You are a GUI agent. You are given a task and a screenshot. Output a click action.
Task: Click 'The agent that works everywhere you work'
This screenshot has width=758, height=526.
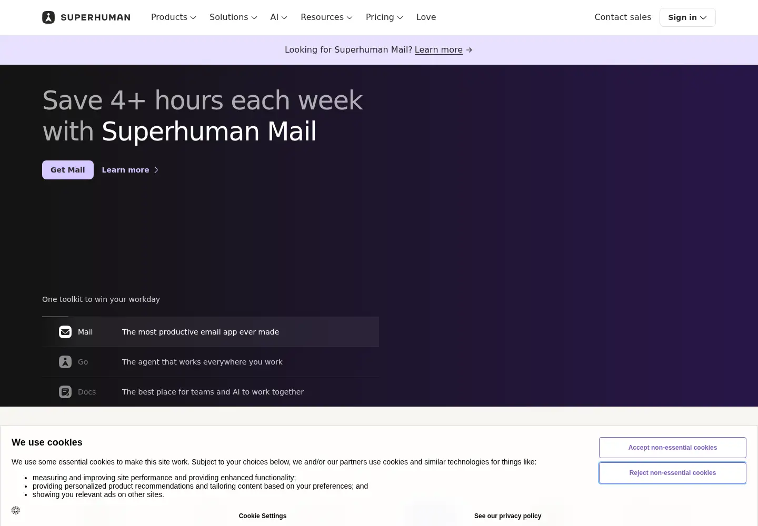pyautogui.click(x=202, y=362)
